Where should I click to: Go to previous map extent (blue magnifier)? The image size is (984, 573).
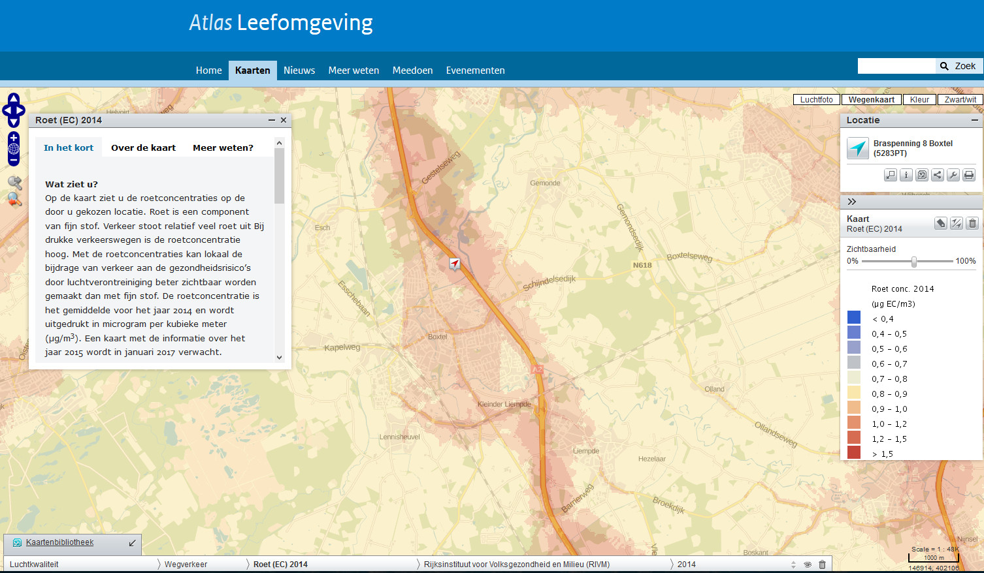click(x=14, y=200)
